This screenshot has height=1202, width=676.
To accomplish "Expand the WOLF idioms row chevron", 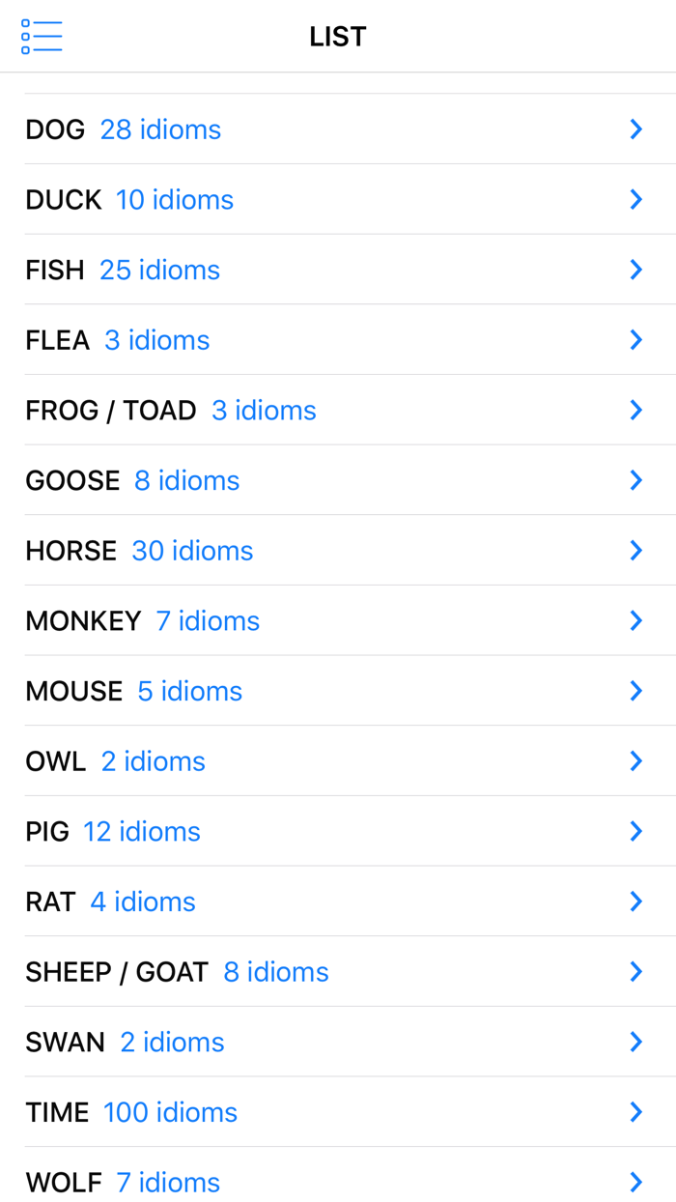I will click(x=636, y=1182).
